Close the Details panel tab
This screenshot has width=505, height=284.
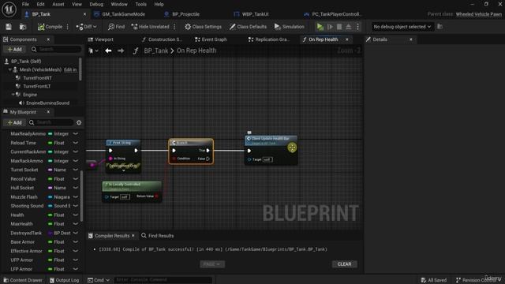pos(411,39)
